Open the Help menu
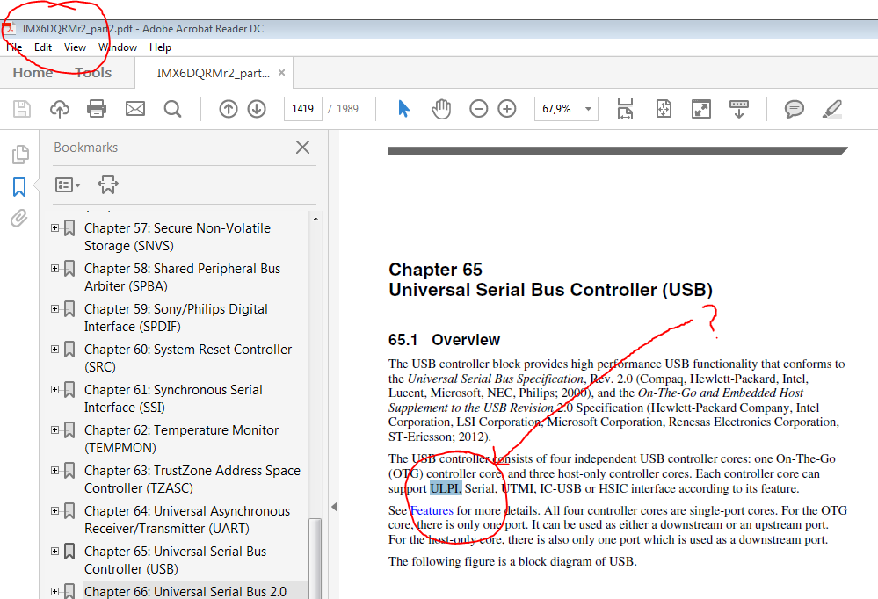Viewport: 878px width, 599px height. pyautogui.click(x=160, y=47)
